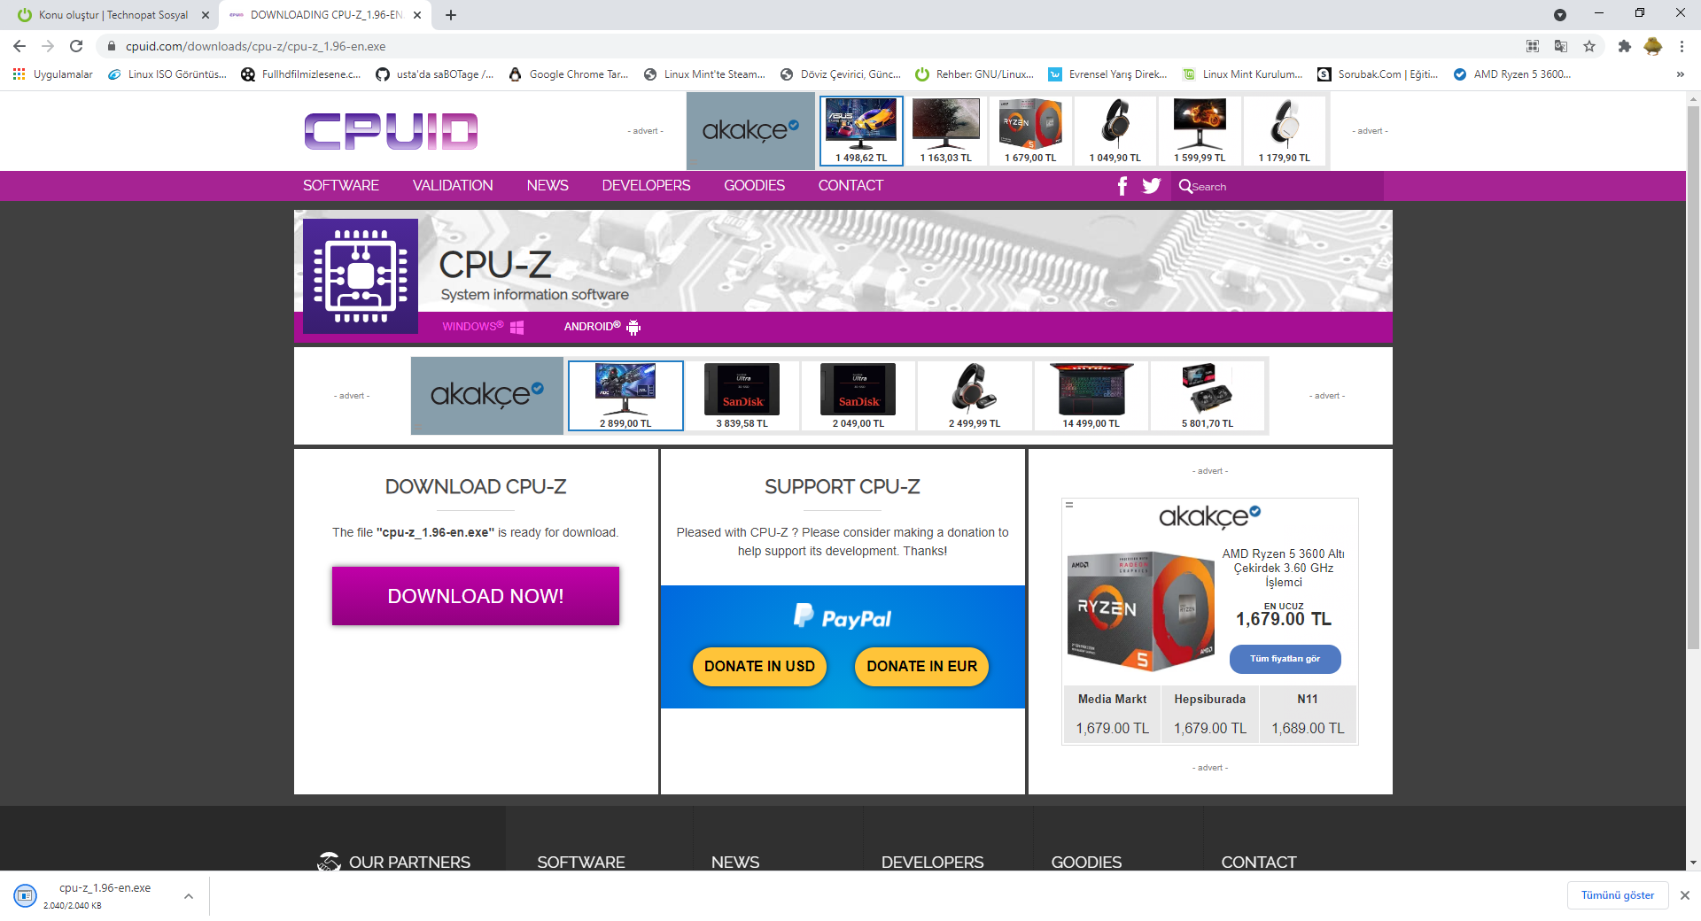Open the CONTACT page
This screenshot has height=921, width=1701.
click(x=850, y=186)
